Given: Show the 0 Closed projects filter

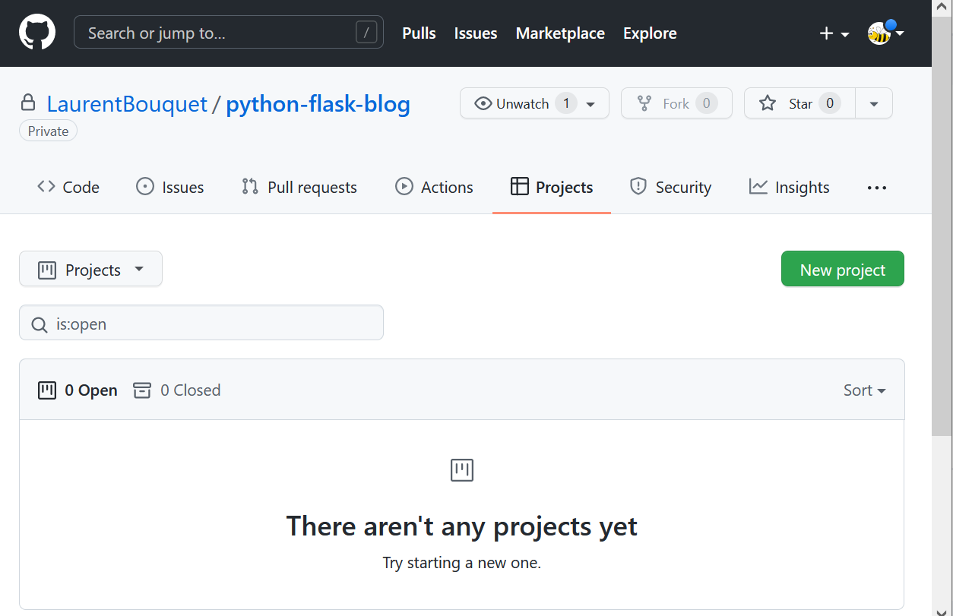Looking at the screenshot, I should pyautogui.click(x=177, y=390).
